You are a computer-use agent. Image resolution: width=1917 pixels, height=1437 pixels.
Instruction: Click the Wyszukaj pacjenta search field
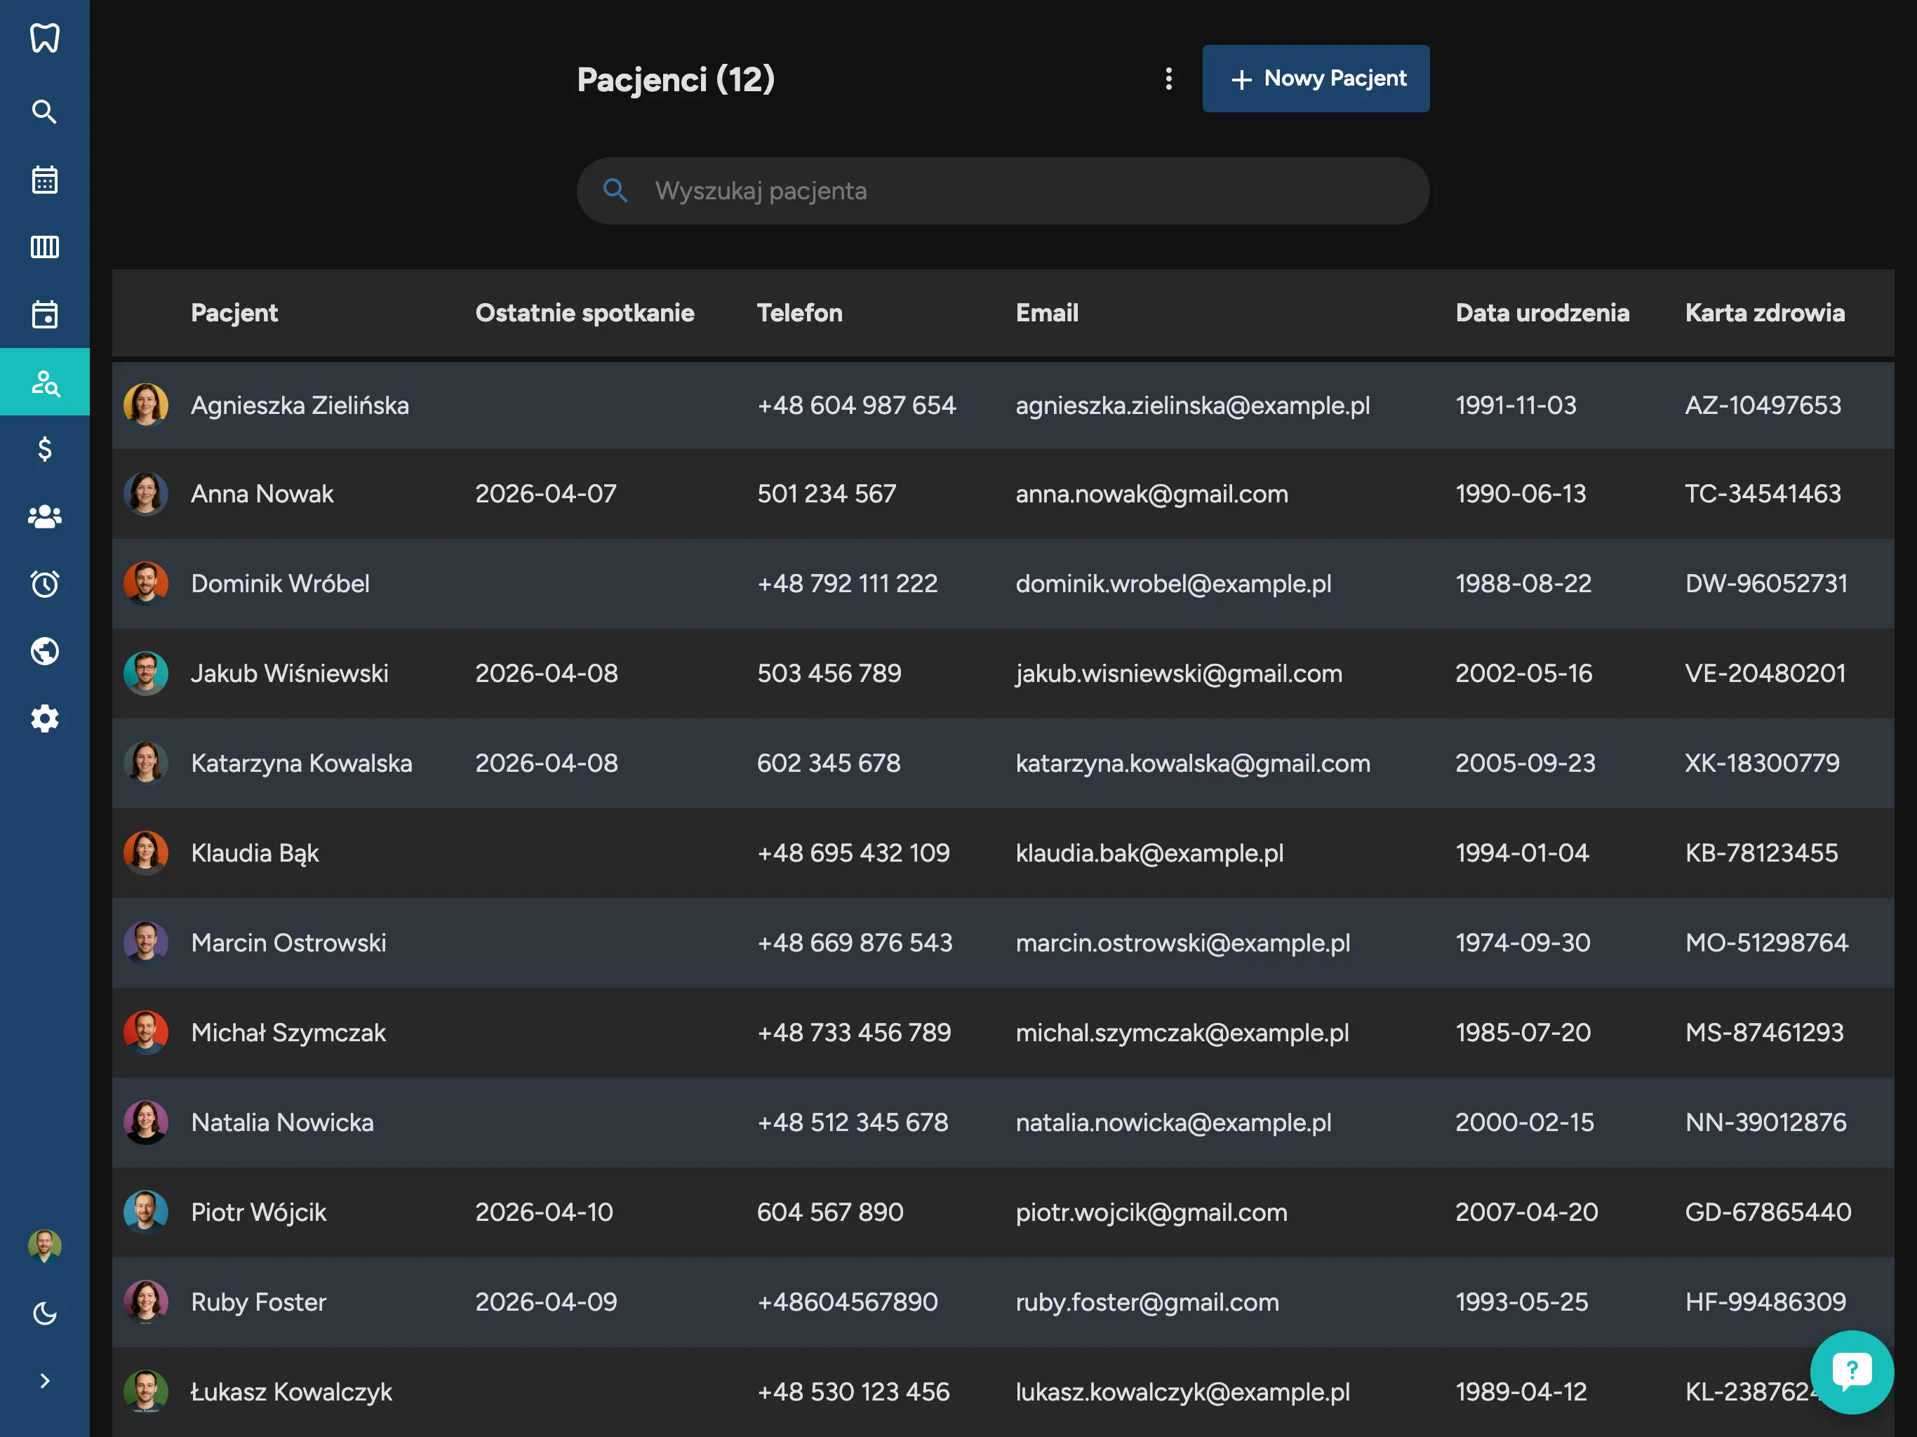tap(1002, 191)
